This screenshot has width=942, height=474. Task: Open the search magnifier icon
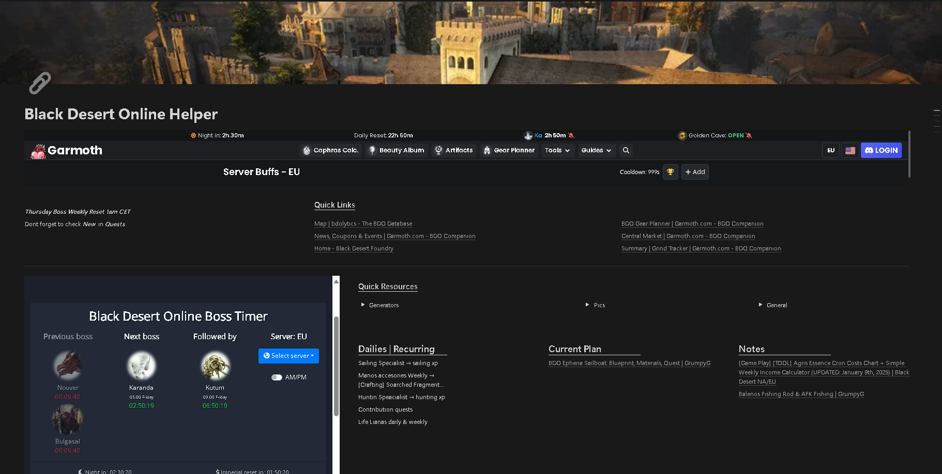626,150
